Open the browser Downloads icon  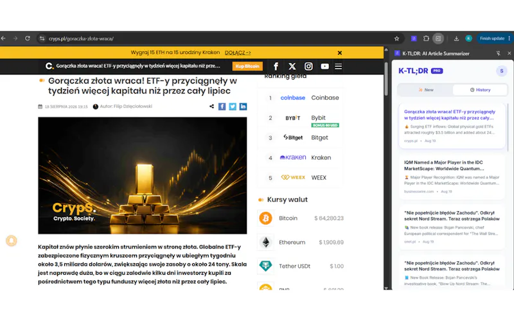pyautogui.click(x=456, y=39)
